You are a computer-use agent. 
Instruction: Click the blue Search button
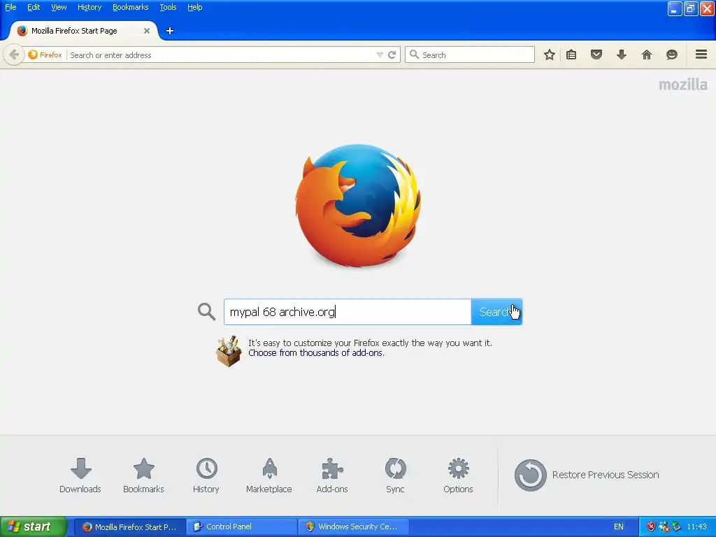coord(496,312)
